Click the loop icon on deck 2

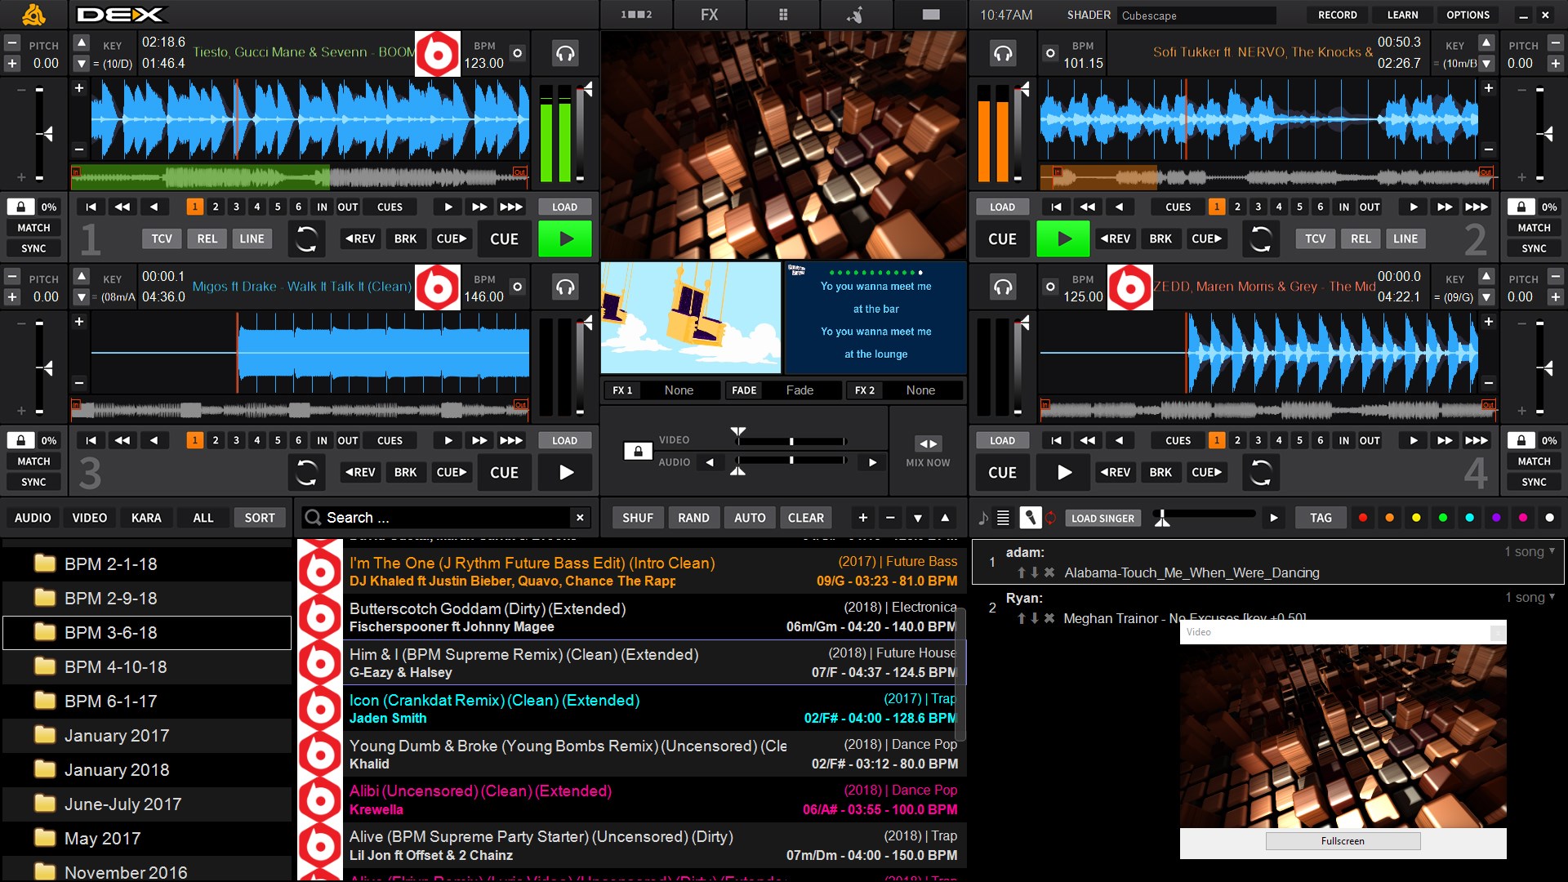point(1260,238)
